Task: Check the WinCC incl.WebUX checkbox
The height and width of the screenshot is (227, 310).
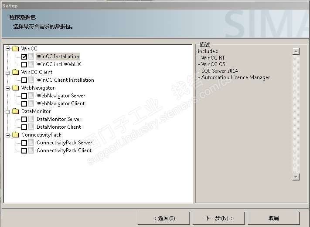Action: (24, 64)
